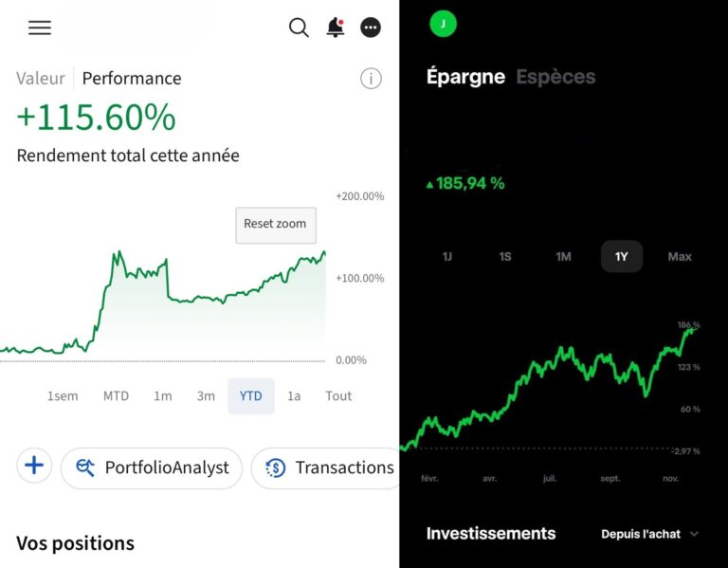The image size is (728, 568).
Task: Select Tout time range
Action: tap(338, 396)
